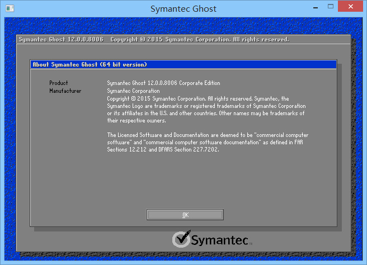Minimize the Symantec Ghost window
Viewport: 367px width, 265px height.
coord(316,8)
